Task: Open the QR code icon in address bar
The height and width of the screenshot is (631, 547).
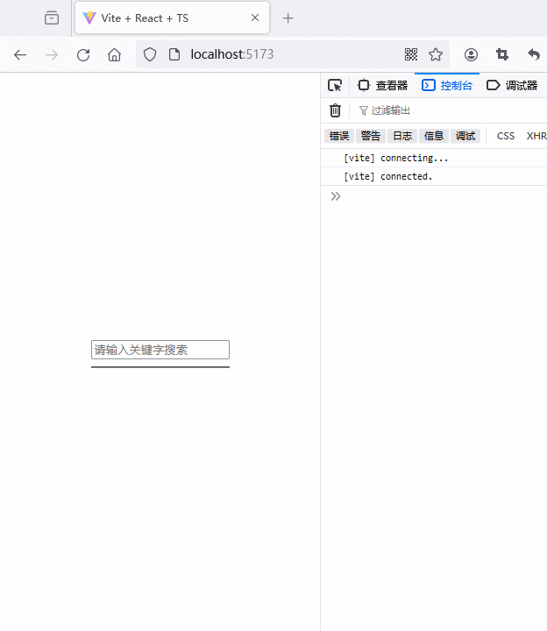Action: coord(411,54)
